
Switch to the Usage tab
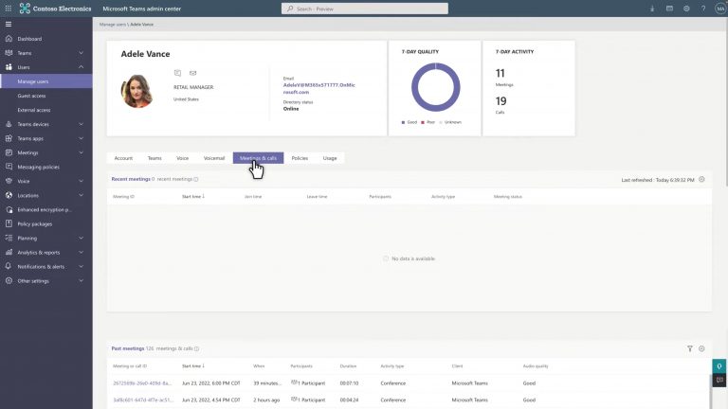pyautogui.click(x=330, y=158)
